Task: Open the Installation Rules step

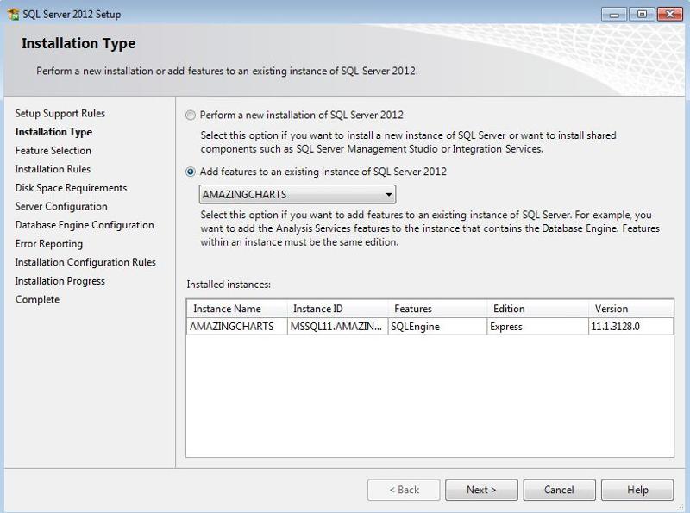Action: [53, 169]
